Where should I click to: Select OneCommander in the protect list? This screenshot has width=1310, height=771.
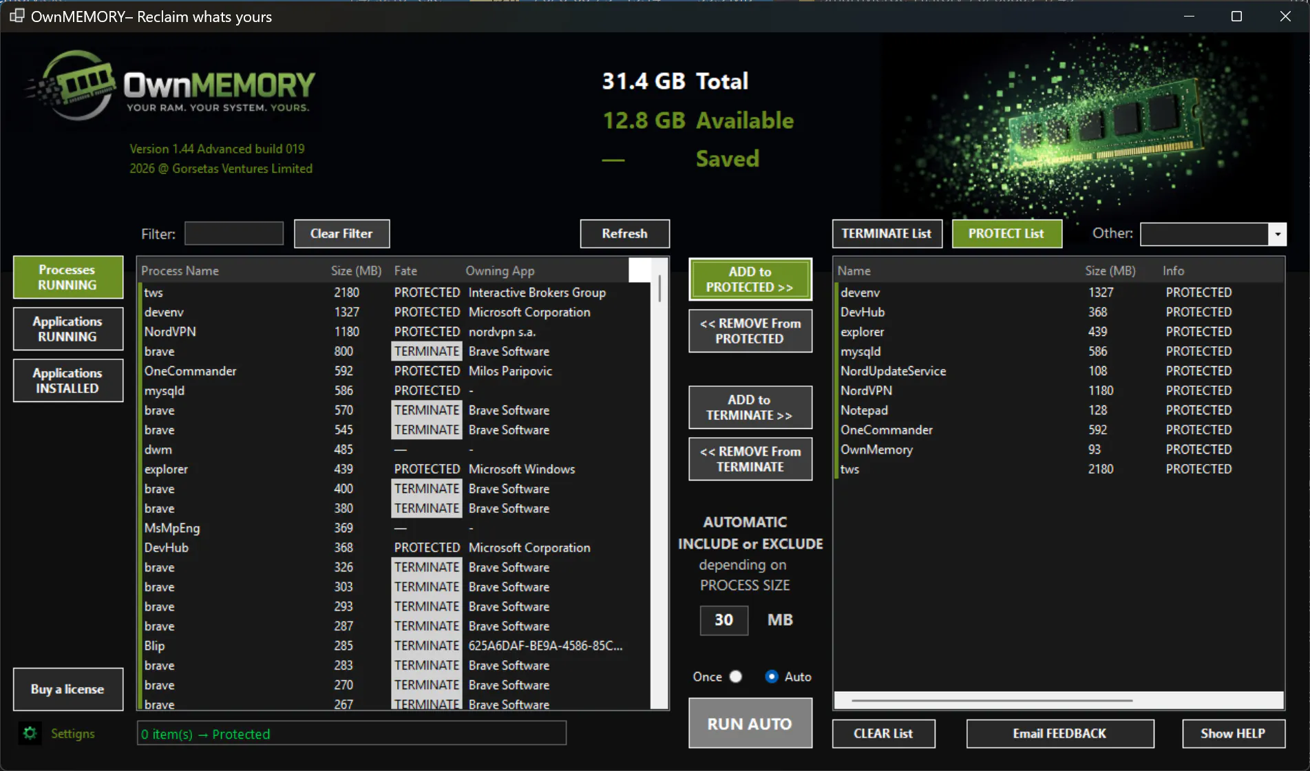point(1059,430)
